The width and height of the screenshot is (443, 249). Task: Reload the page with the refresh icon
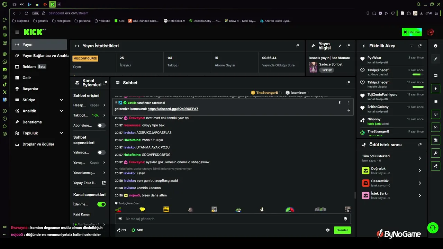click(26, 13)
